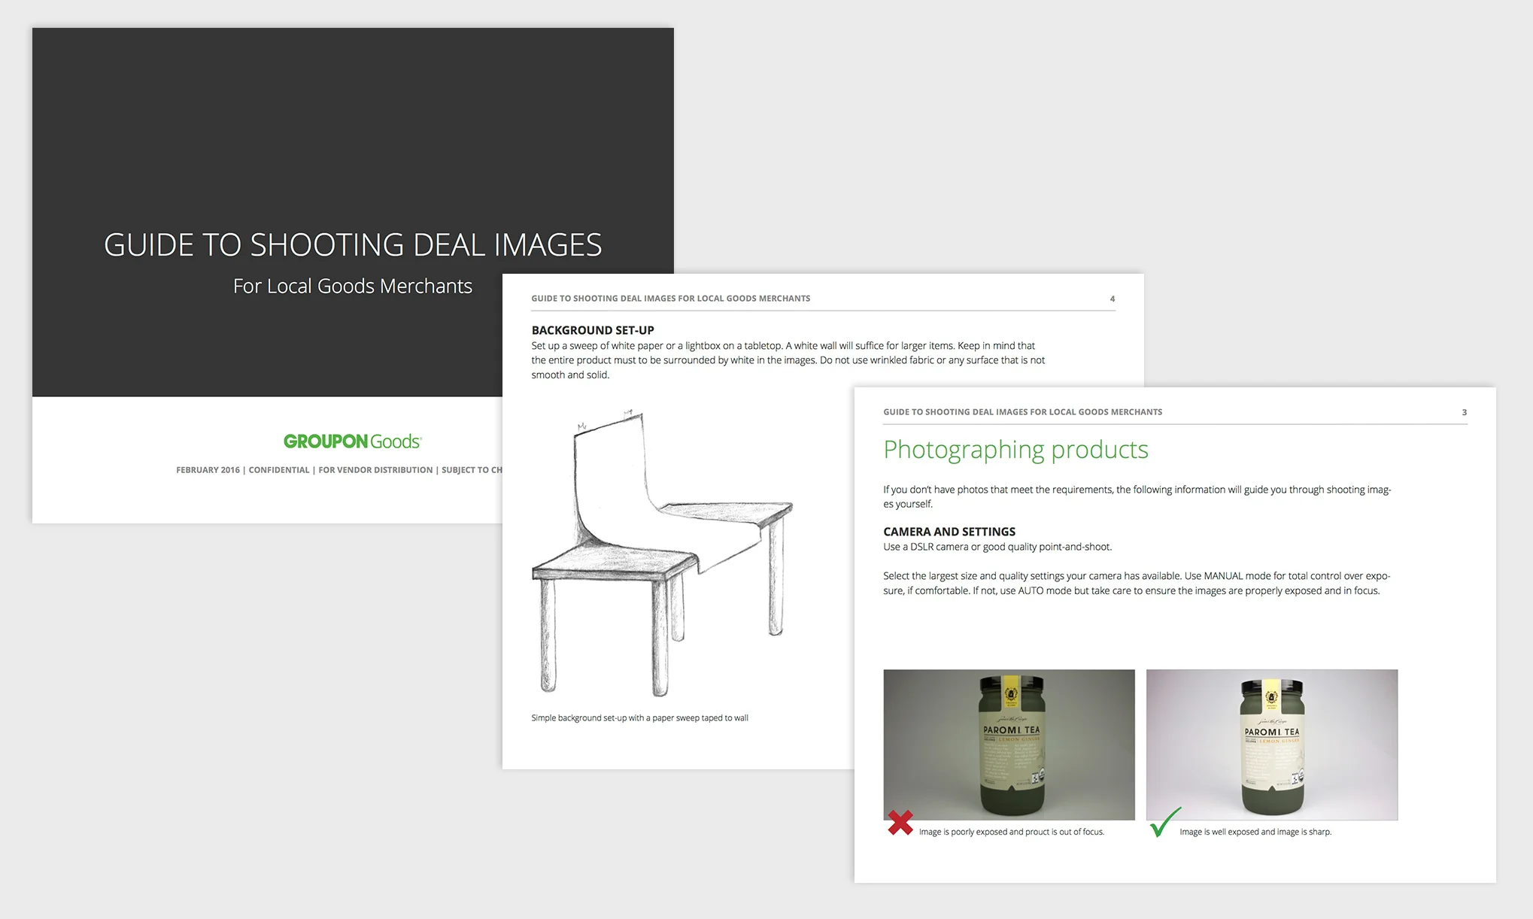Click the paper sweep table sketch
The height and width of the screenshot is (919, 1533).
point(660,553)
